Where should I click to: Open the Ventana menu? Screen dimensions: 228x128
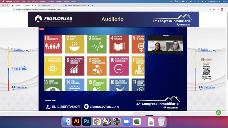[66, 1]
